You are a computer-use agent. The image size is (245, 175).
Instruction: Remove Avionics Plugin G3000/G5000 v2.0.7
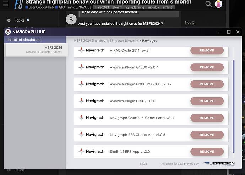tap(207, 84)
